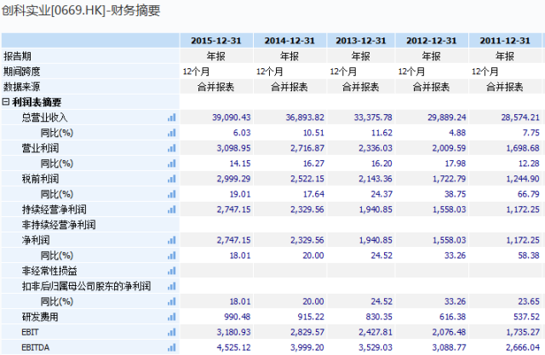
Task: Click the 数据来源 row label
Action: tap(22, 87)
